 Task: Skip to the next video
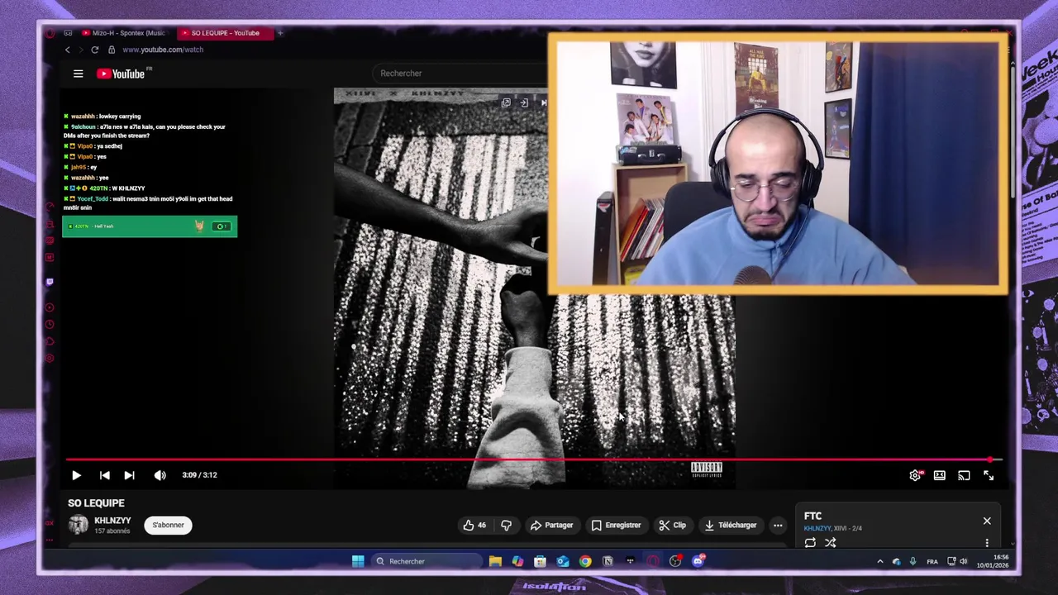pos(129,475)
